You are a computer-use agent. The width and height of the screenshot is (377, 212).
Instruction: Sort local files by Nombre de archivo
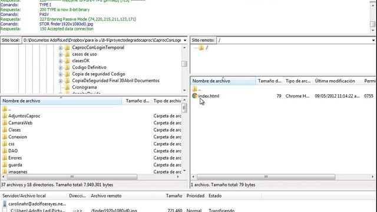[61, 101]
